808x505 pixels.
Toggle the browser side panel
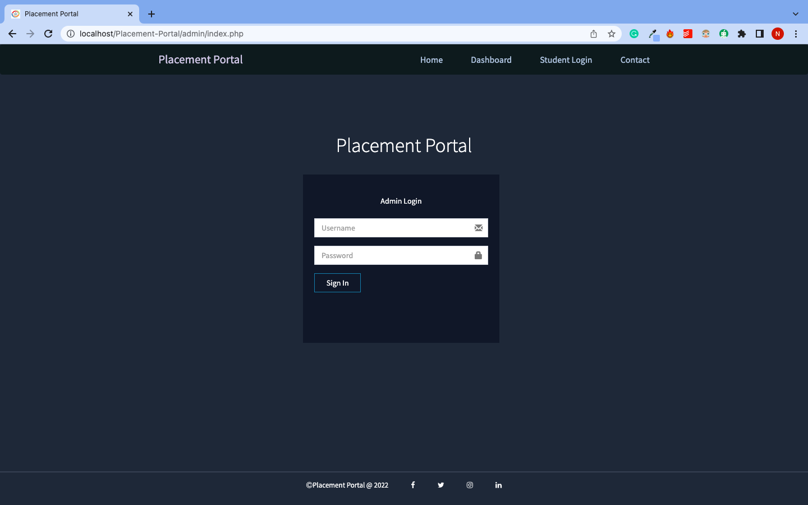760,34
